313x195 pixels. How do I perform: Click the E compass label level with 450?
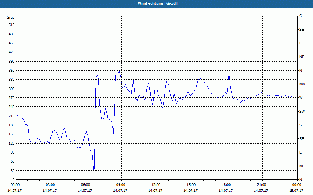click(300, 43)
